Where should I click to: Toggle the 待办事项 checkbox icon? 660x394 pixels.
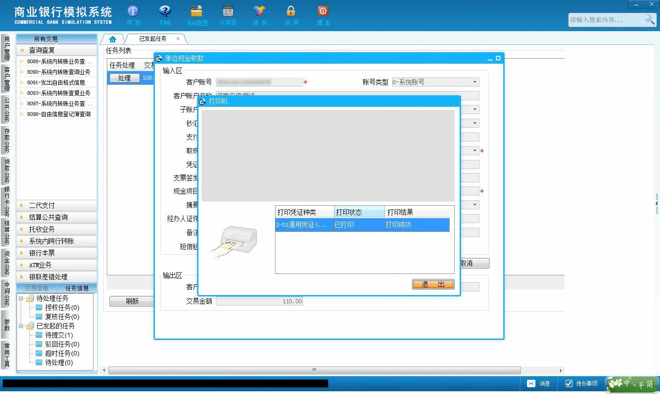pyautogui.click(x=569, y=383)
